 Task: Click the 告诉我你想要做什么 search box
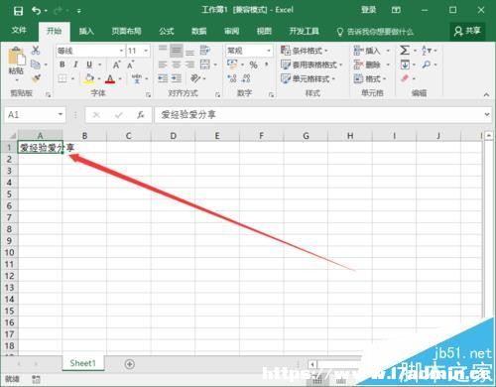(375, 32)
